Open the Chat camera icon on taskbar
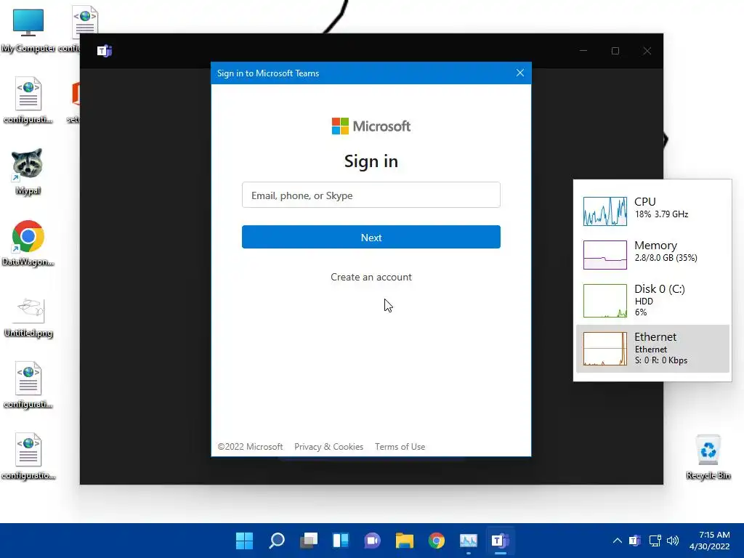Image resolution: width=744 pixels, height=558 pixels. 373,541
